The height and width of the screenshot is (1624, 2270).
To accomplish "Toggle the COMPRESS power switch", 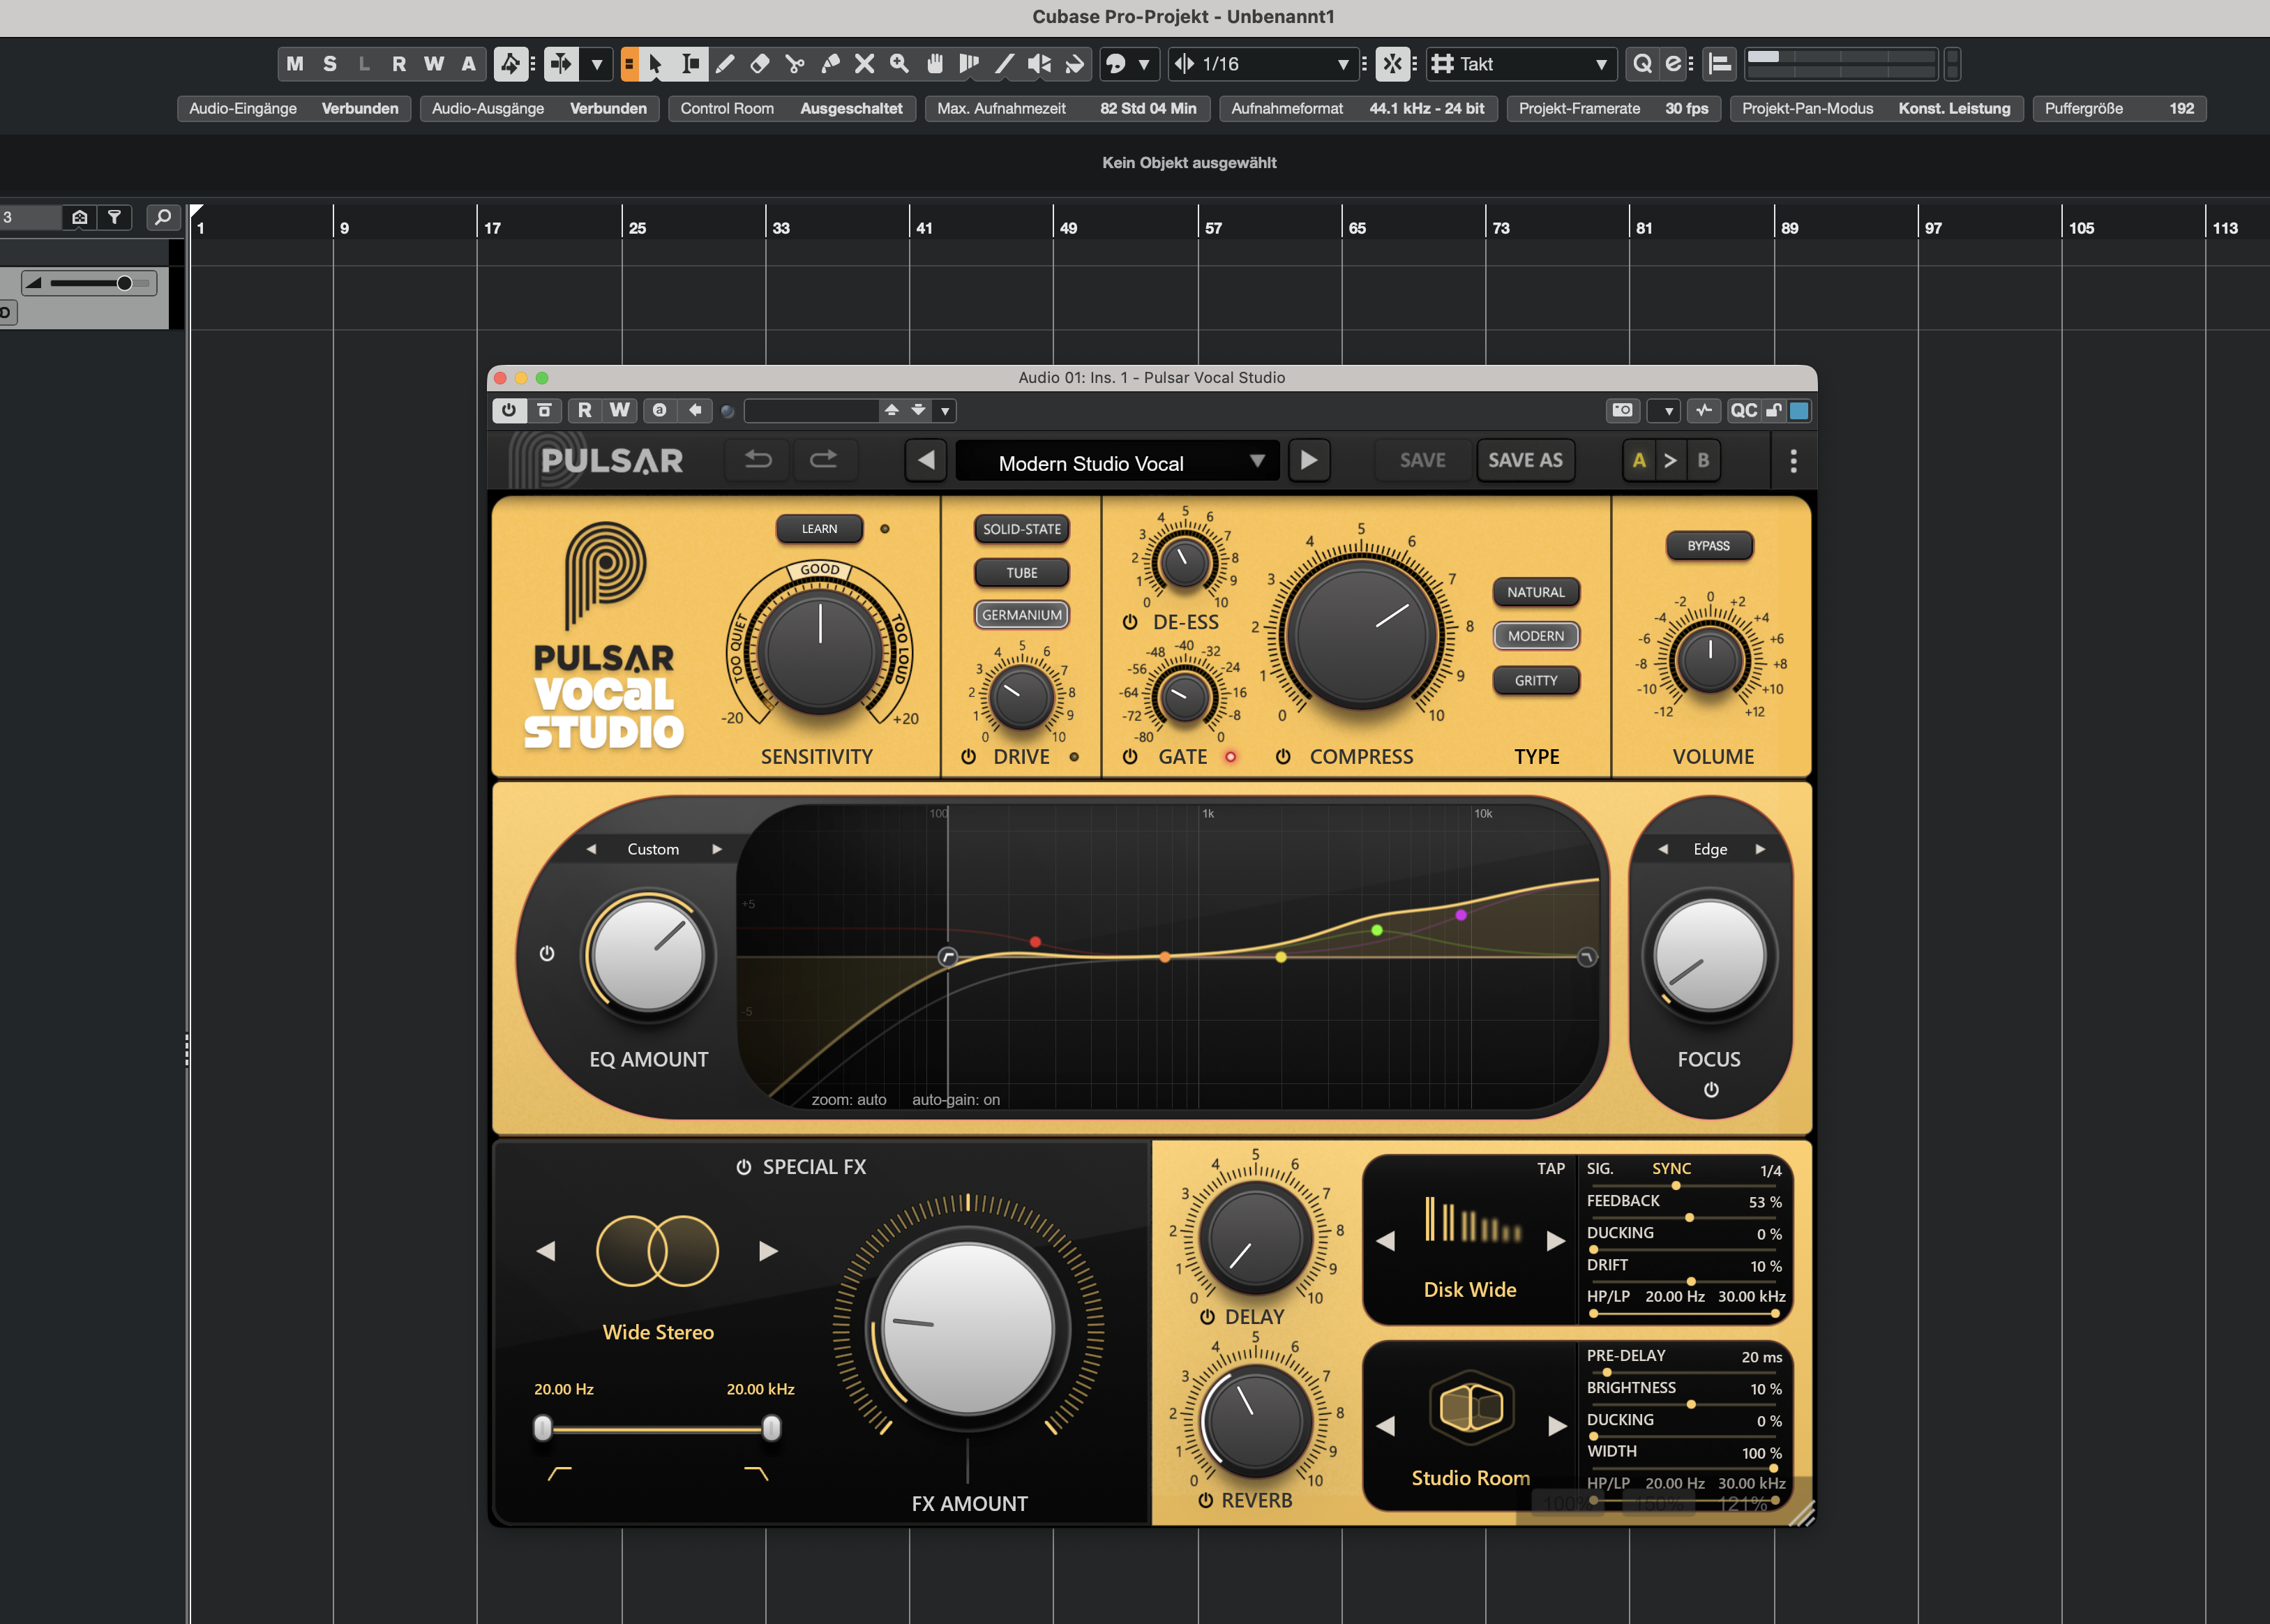I will pos(1283,757).
